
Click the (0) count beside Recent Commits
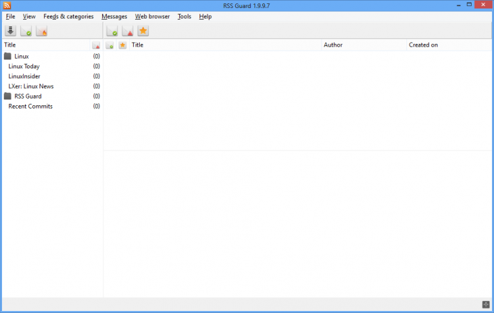click(x=96, y=107)
